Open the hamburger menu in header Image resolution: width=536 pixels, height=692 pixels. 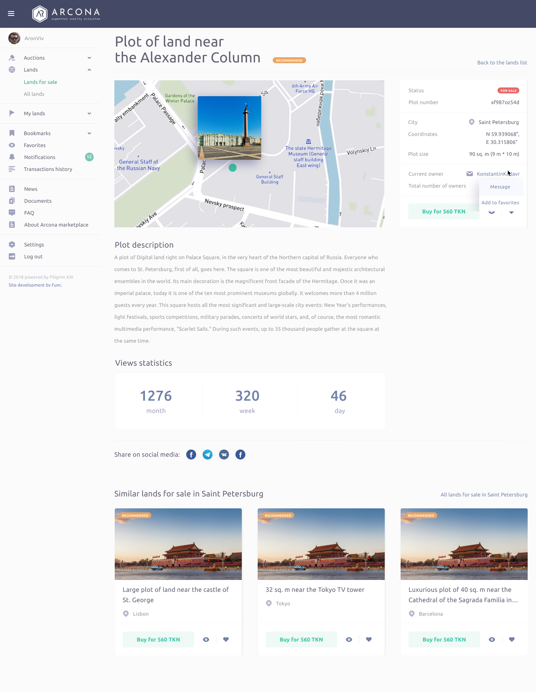tap(11, 14)
